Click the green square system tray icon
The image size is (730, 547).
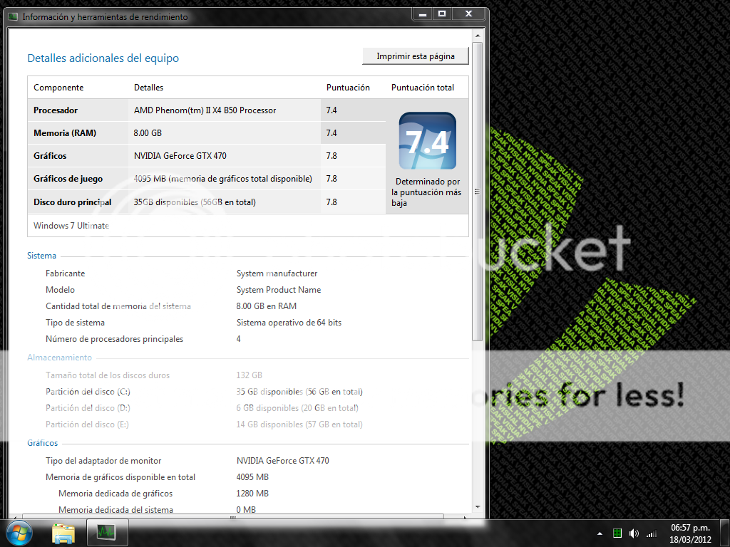[x=617, y=533]
